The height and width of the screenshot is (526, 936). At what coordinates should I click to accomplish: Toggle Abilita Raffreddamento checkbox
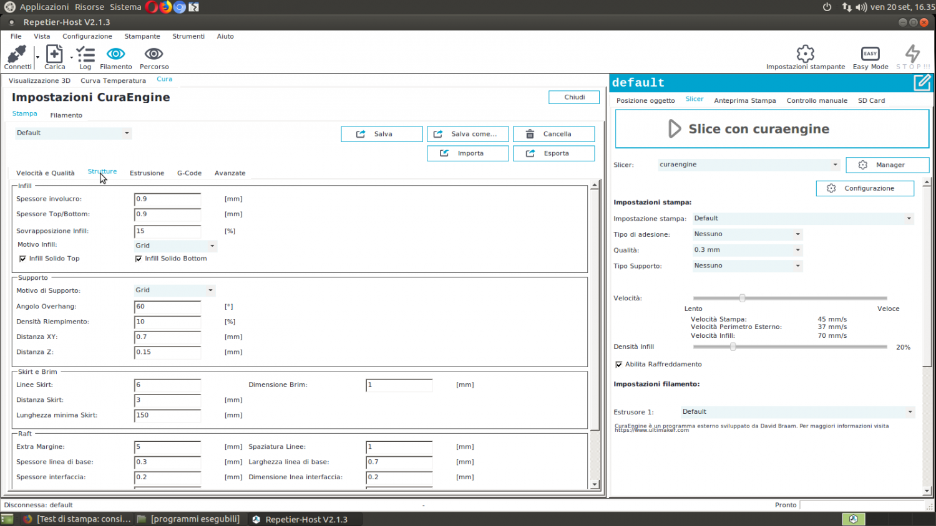[x=618, y=365]
